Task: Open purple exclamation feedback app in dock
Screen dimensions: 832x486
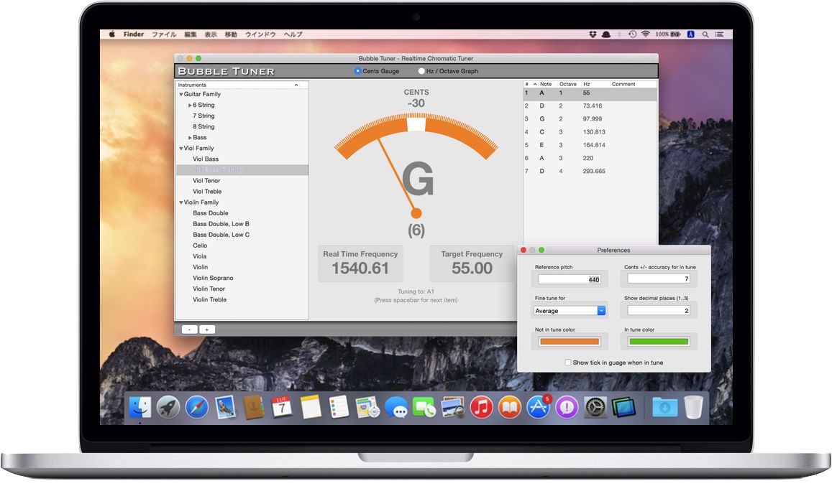Action: (567, 408)
